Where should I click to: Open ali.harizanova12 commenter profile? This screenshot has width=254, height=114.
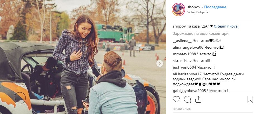187,74
